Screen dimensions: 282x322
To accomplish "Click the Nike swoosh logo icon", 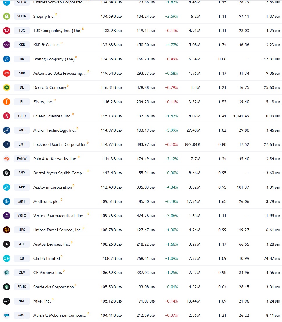I will (7, 301).
